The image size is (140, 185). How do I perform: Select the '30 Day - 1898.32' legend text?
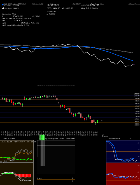click(12, 8)
